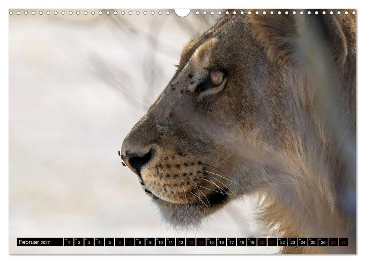Select red Sunday 7 in calendar strip
Image resolution: width=365 pixels, height=263 pixels.
[x=130, y=242]
